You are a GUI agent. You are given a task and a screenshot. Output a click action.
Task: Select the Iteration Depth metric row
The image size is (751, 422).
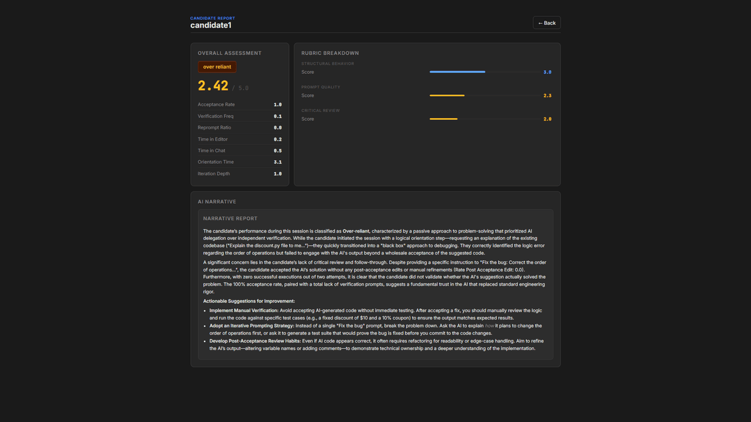coord(239,174)
